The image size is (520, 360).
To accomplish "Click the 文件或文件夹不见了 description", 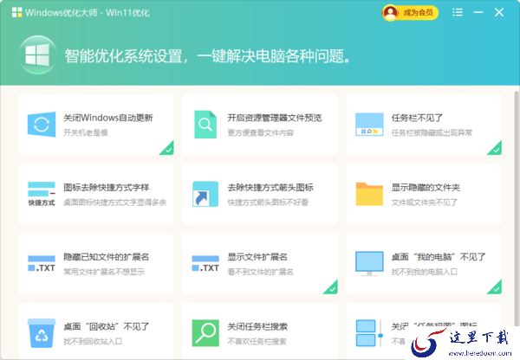I will click(x=424, y=202).
